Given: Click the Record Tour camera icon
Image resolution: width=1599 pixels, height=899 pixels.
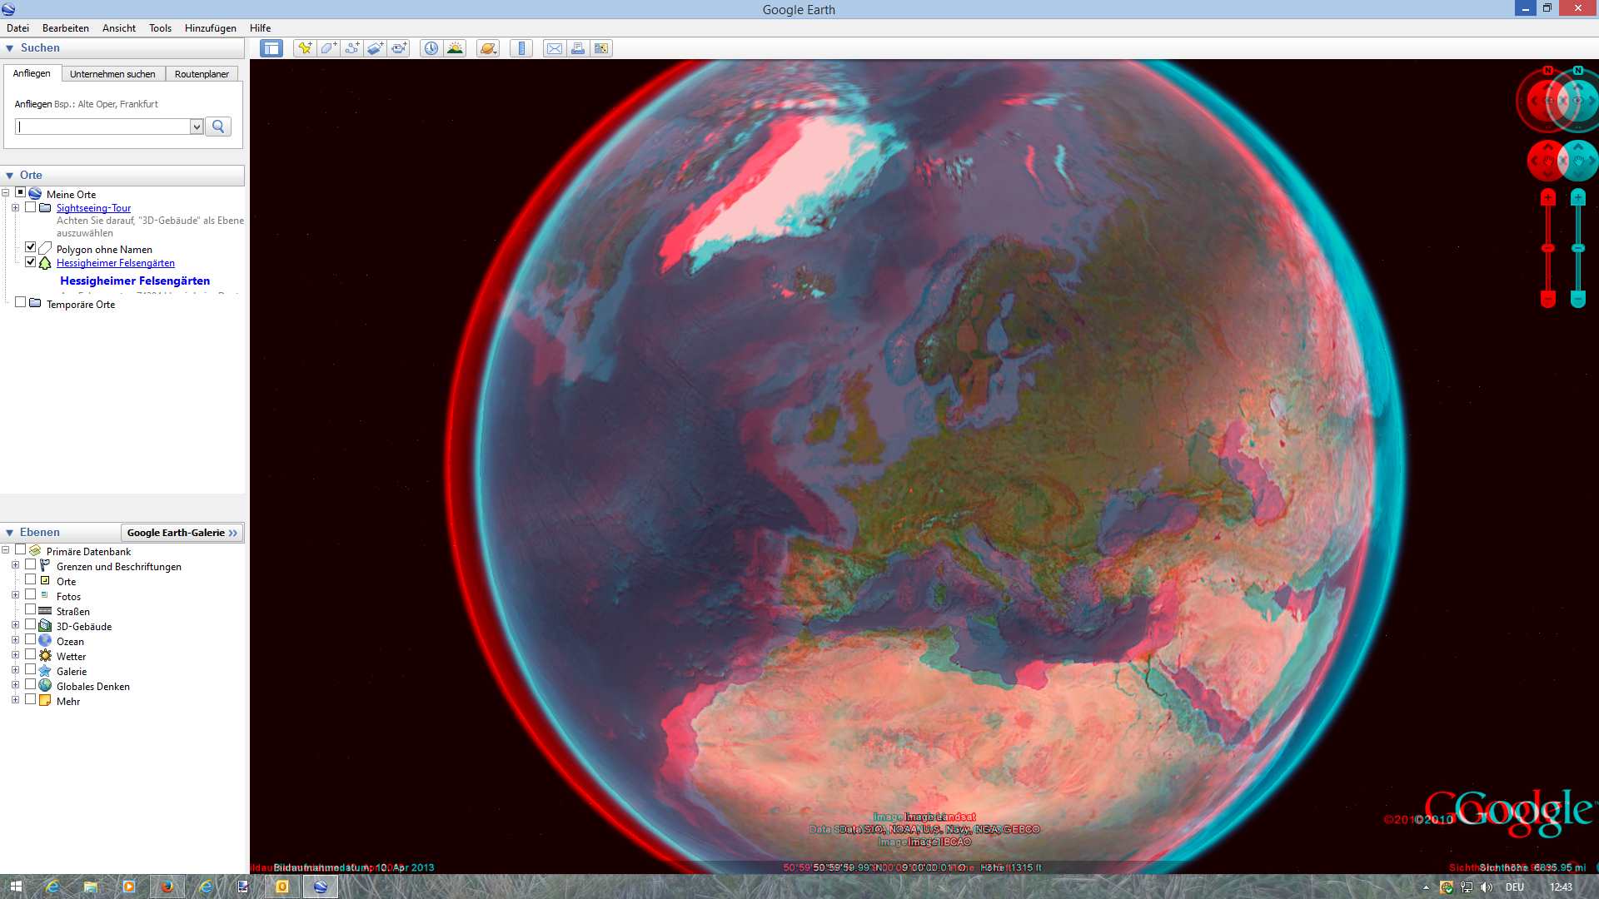Looking at the screenshot, I should (x=399, y=48).
